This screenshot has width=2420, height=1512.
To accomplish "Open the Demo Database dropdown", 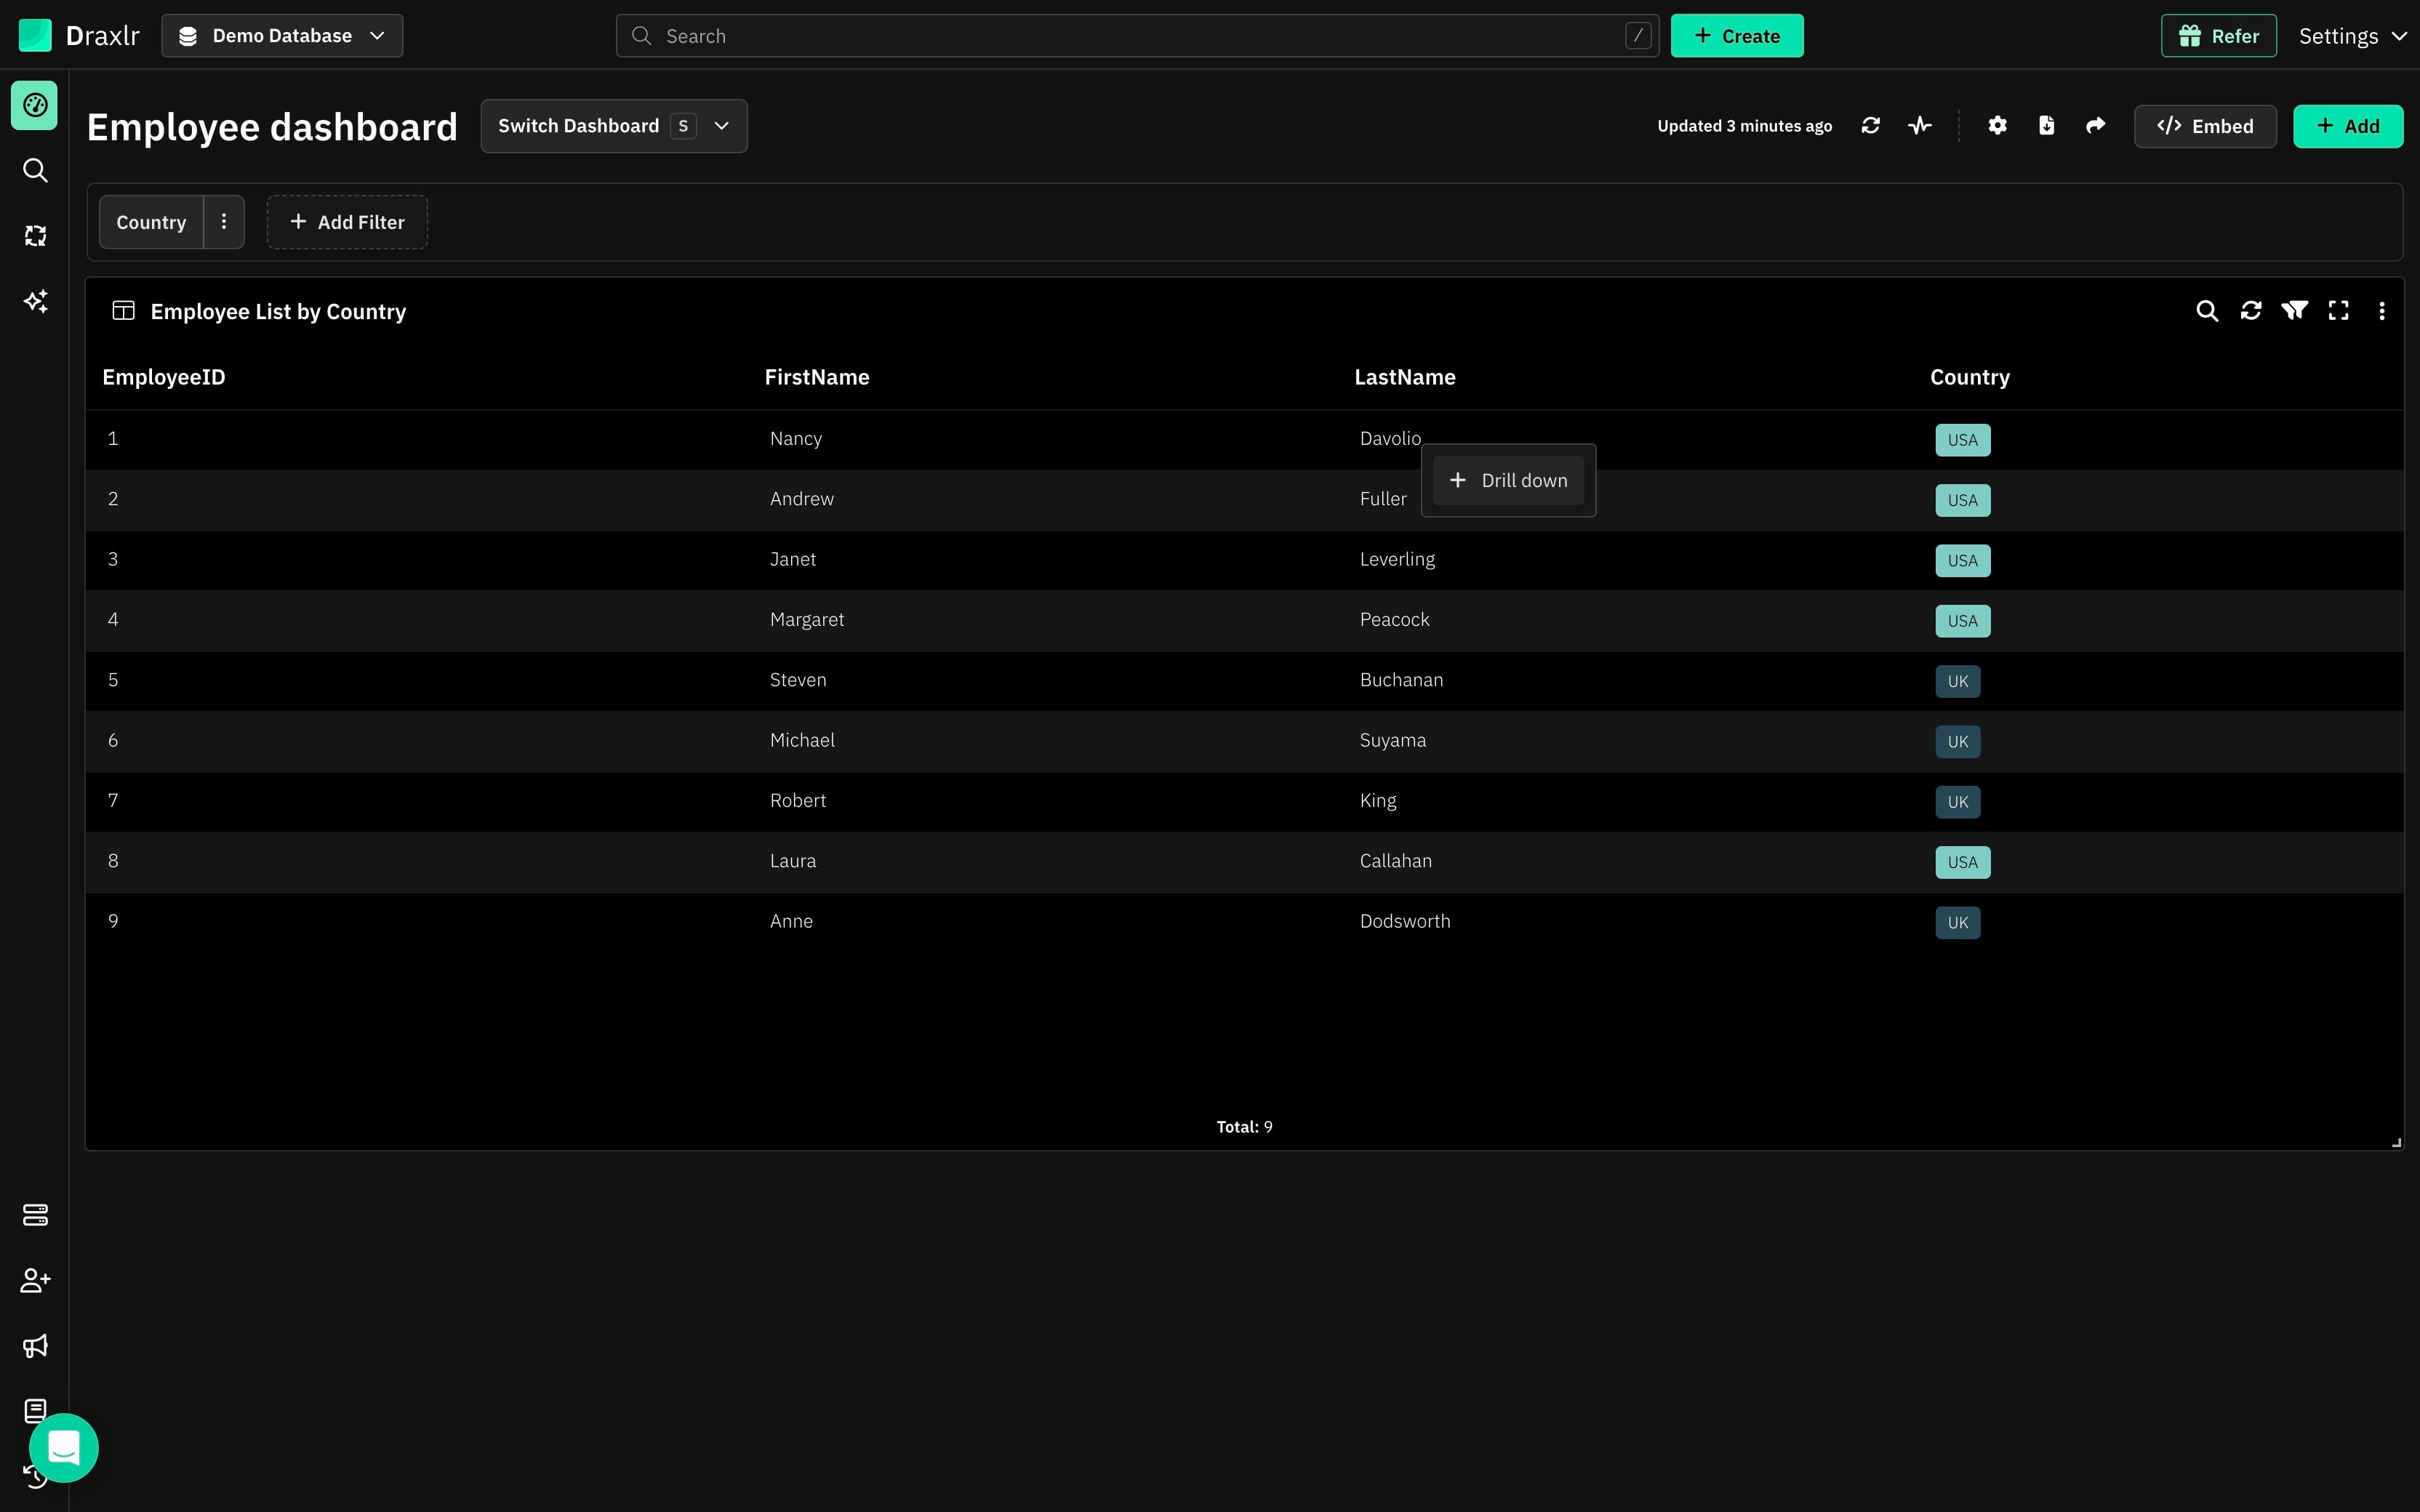I will pos(282,36).
